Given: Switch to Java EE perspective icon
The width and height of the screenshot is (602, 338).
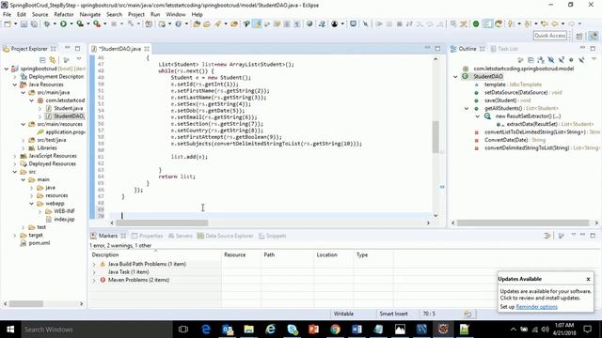Looking at the screenshot, I should point(594,36).
